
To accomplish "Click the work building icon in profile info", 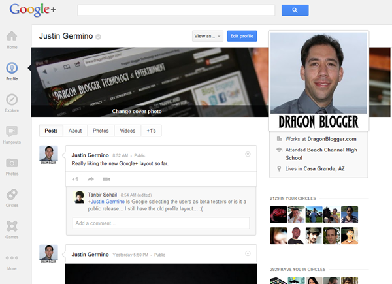I will pyautogui.click(x=279, y=139).
